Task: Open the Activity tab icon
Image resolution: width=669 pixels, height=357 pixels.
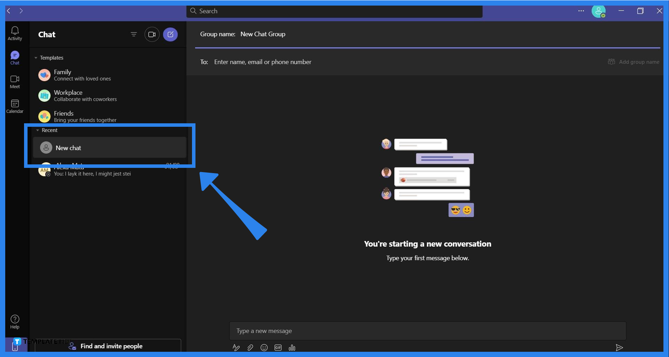Action: tap(15, 33)
